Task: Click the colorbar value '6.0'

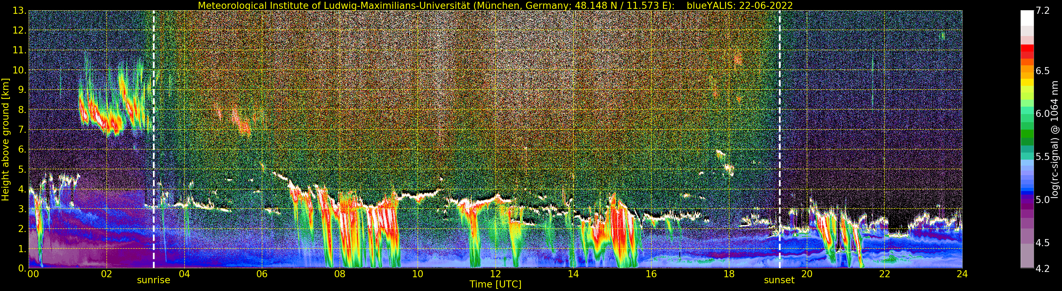Action: coord(1043,114)
